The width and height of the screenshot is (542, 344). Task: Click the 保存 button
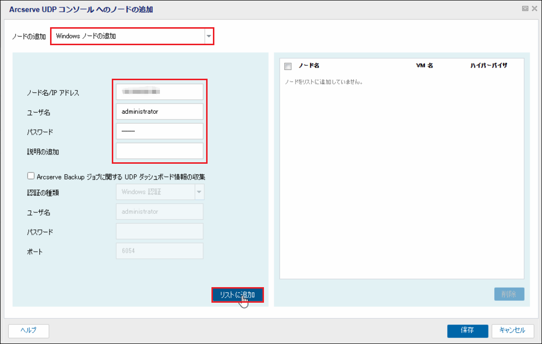point(467,331)
